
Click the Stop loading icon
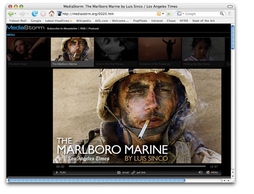click(x=43, y=14)
